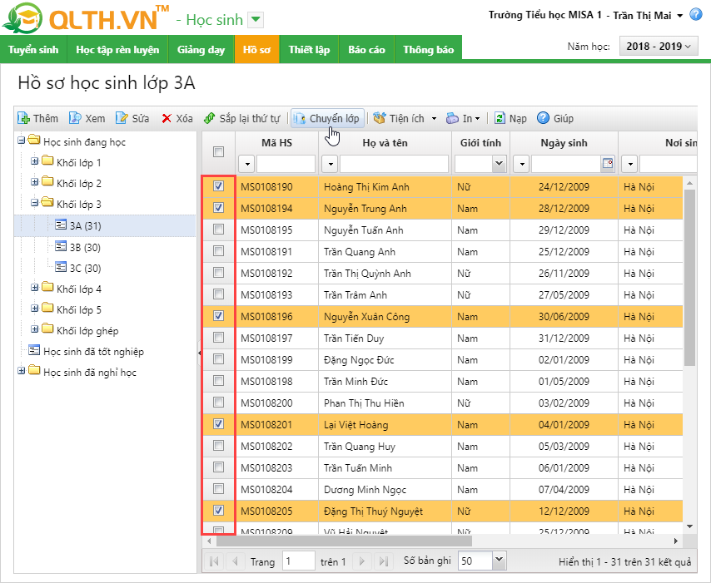The width and height of the screenshot is (711, 583).
Task: Click the red Xóa delete icon
Action: (167, 118)
